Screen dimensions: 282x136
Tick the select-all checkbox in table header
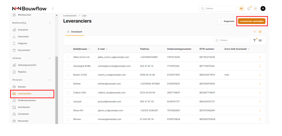point(68,49)
